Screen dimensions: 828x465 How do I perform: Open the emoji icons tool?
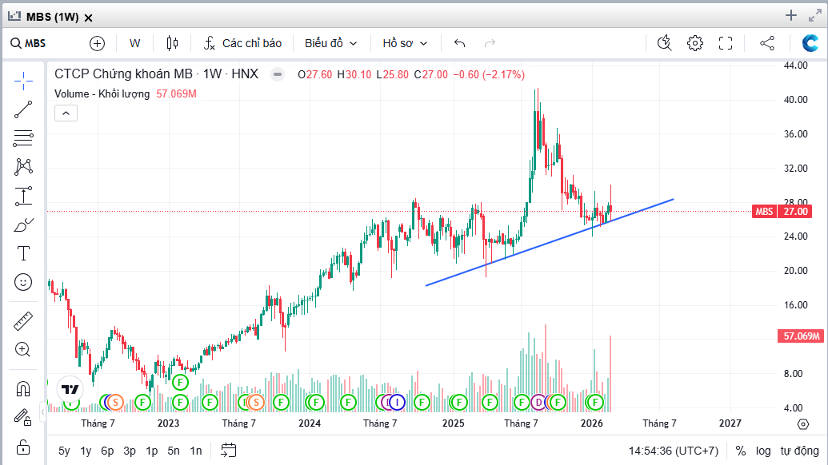(x=23, y=283)
